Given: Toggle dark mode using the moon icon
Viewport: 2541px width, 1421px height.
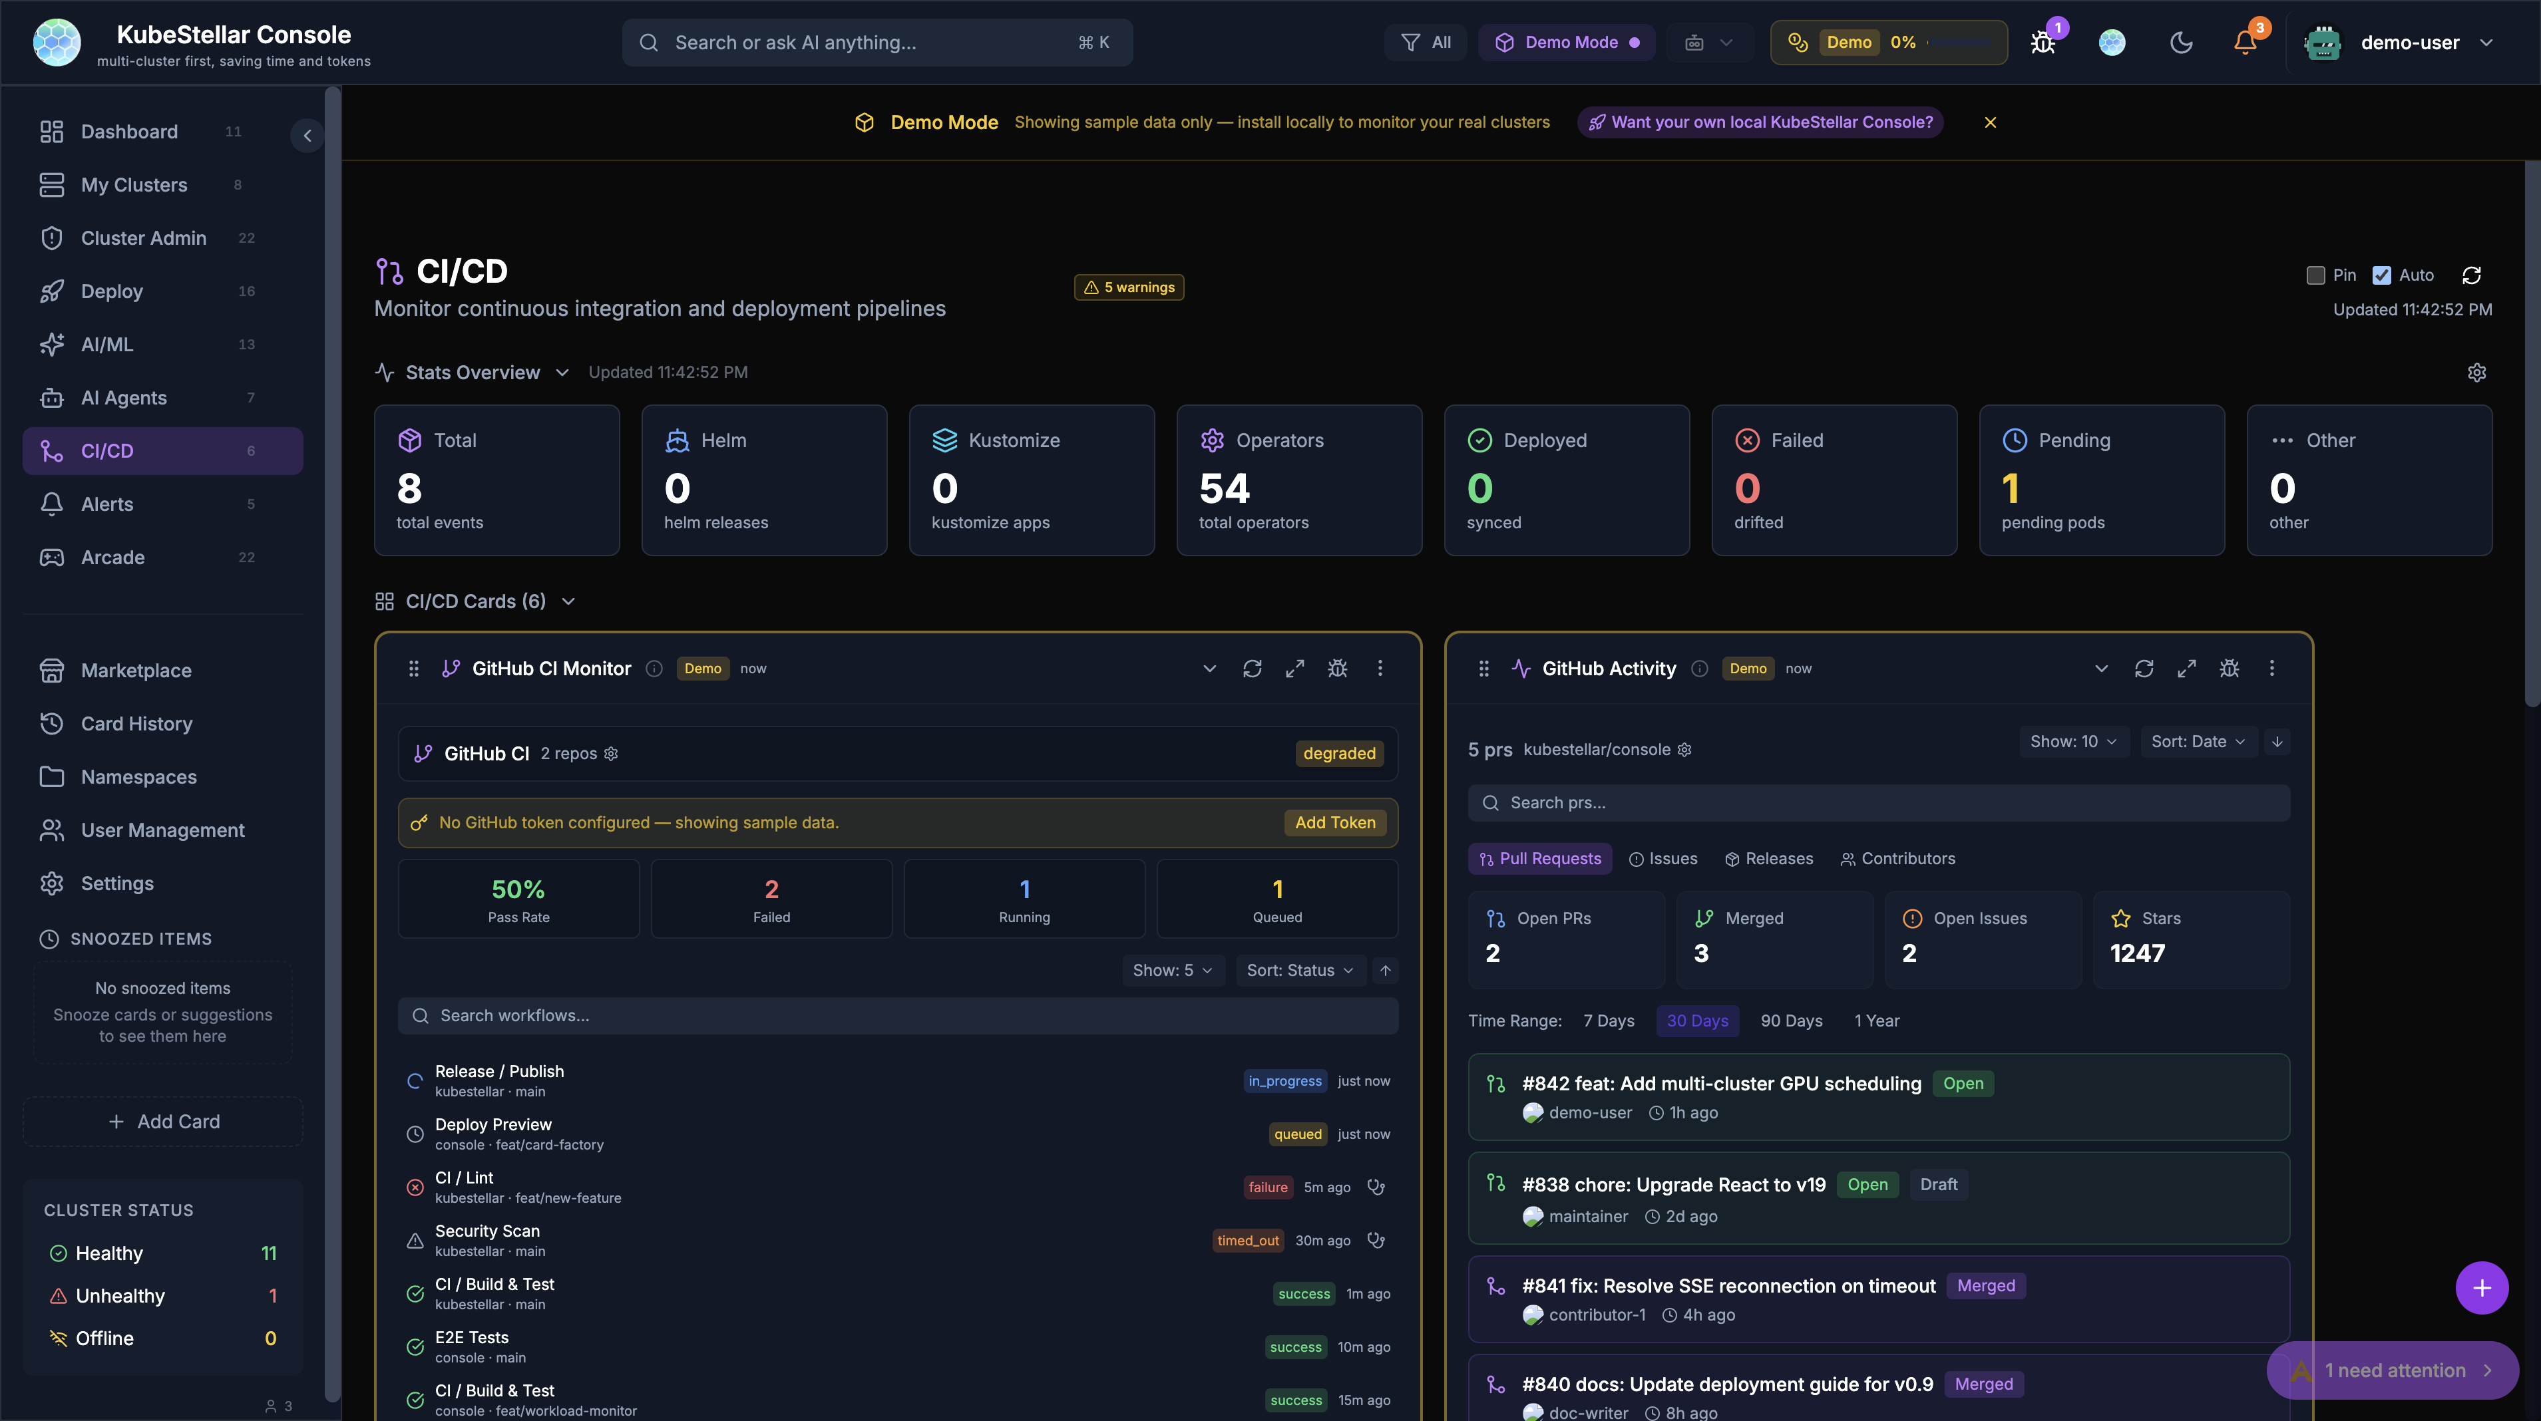Looking at the screenshot, I should click(2181, 43).
